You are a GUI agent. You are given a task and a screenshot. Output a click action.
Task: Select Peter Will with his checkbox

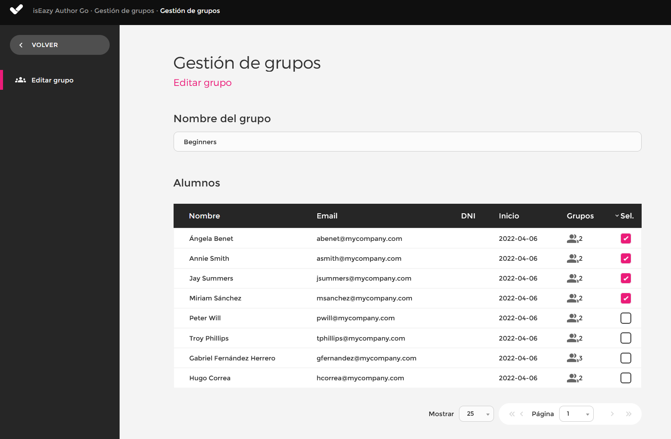[626, 318]
